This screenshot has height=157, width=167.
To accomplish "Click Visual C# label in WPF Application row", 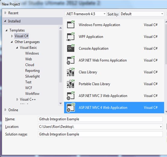I will pos(151,37).
